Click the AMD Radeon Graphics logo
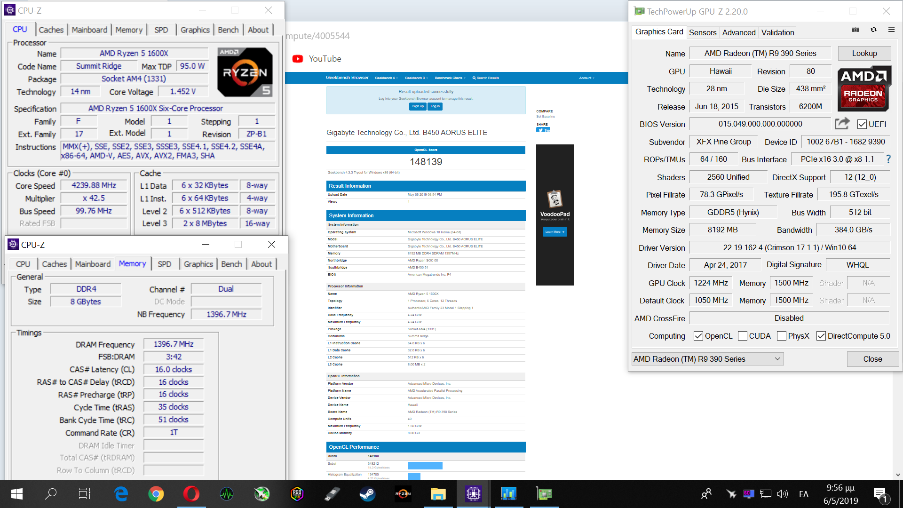903x508 pixels. coord(864,88)
